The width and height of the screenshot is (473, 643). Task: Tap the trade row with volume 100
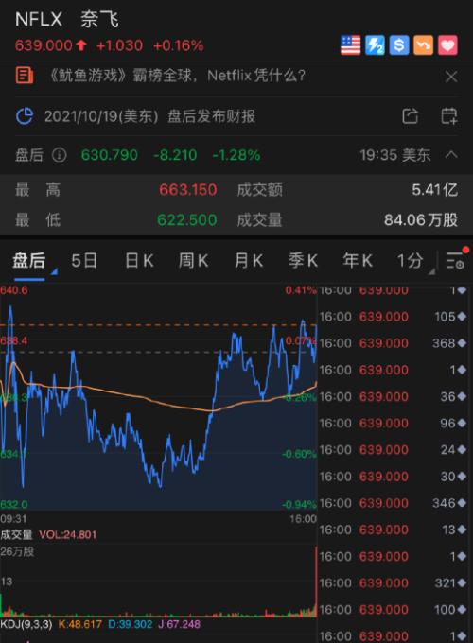tap(393, 610)
